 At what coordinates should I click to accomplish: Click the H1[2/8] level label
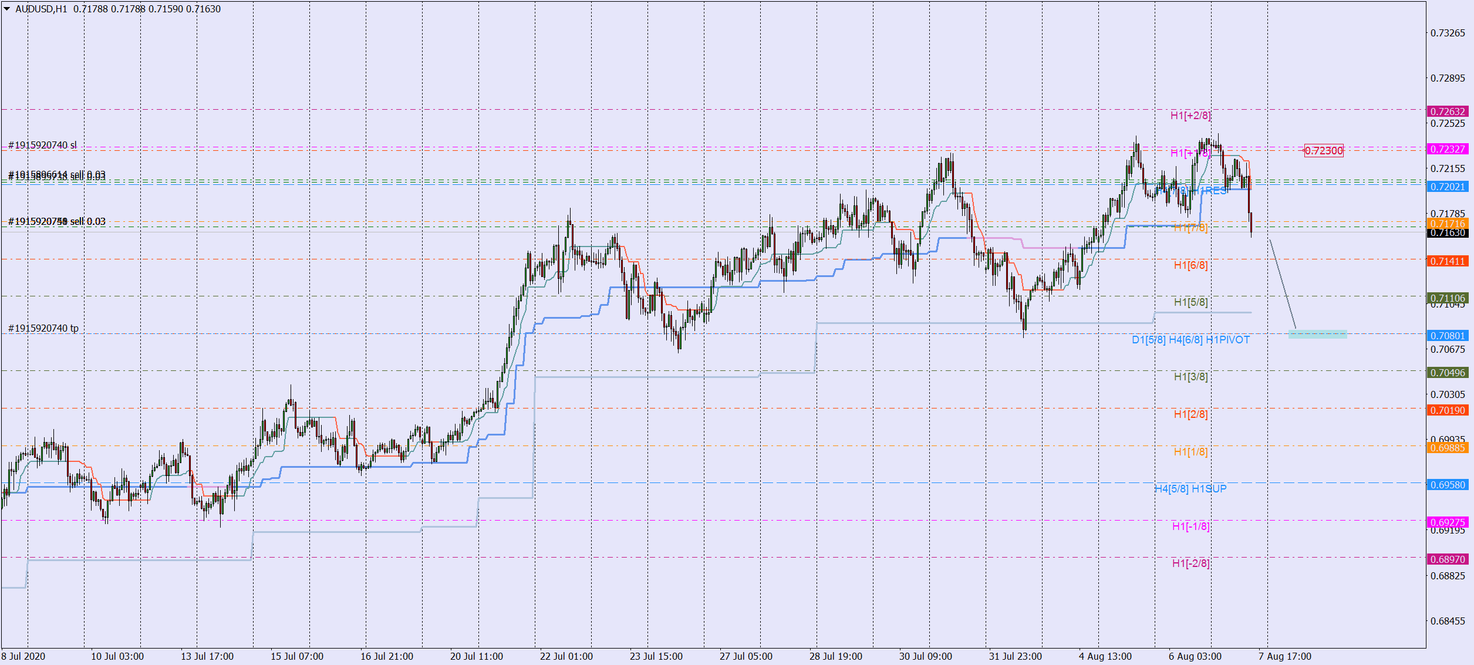[1190, 414]
